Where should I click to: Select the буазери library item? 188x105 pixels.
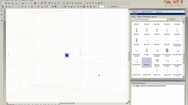click(147, 52)
